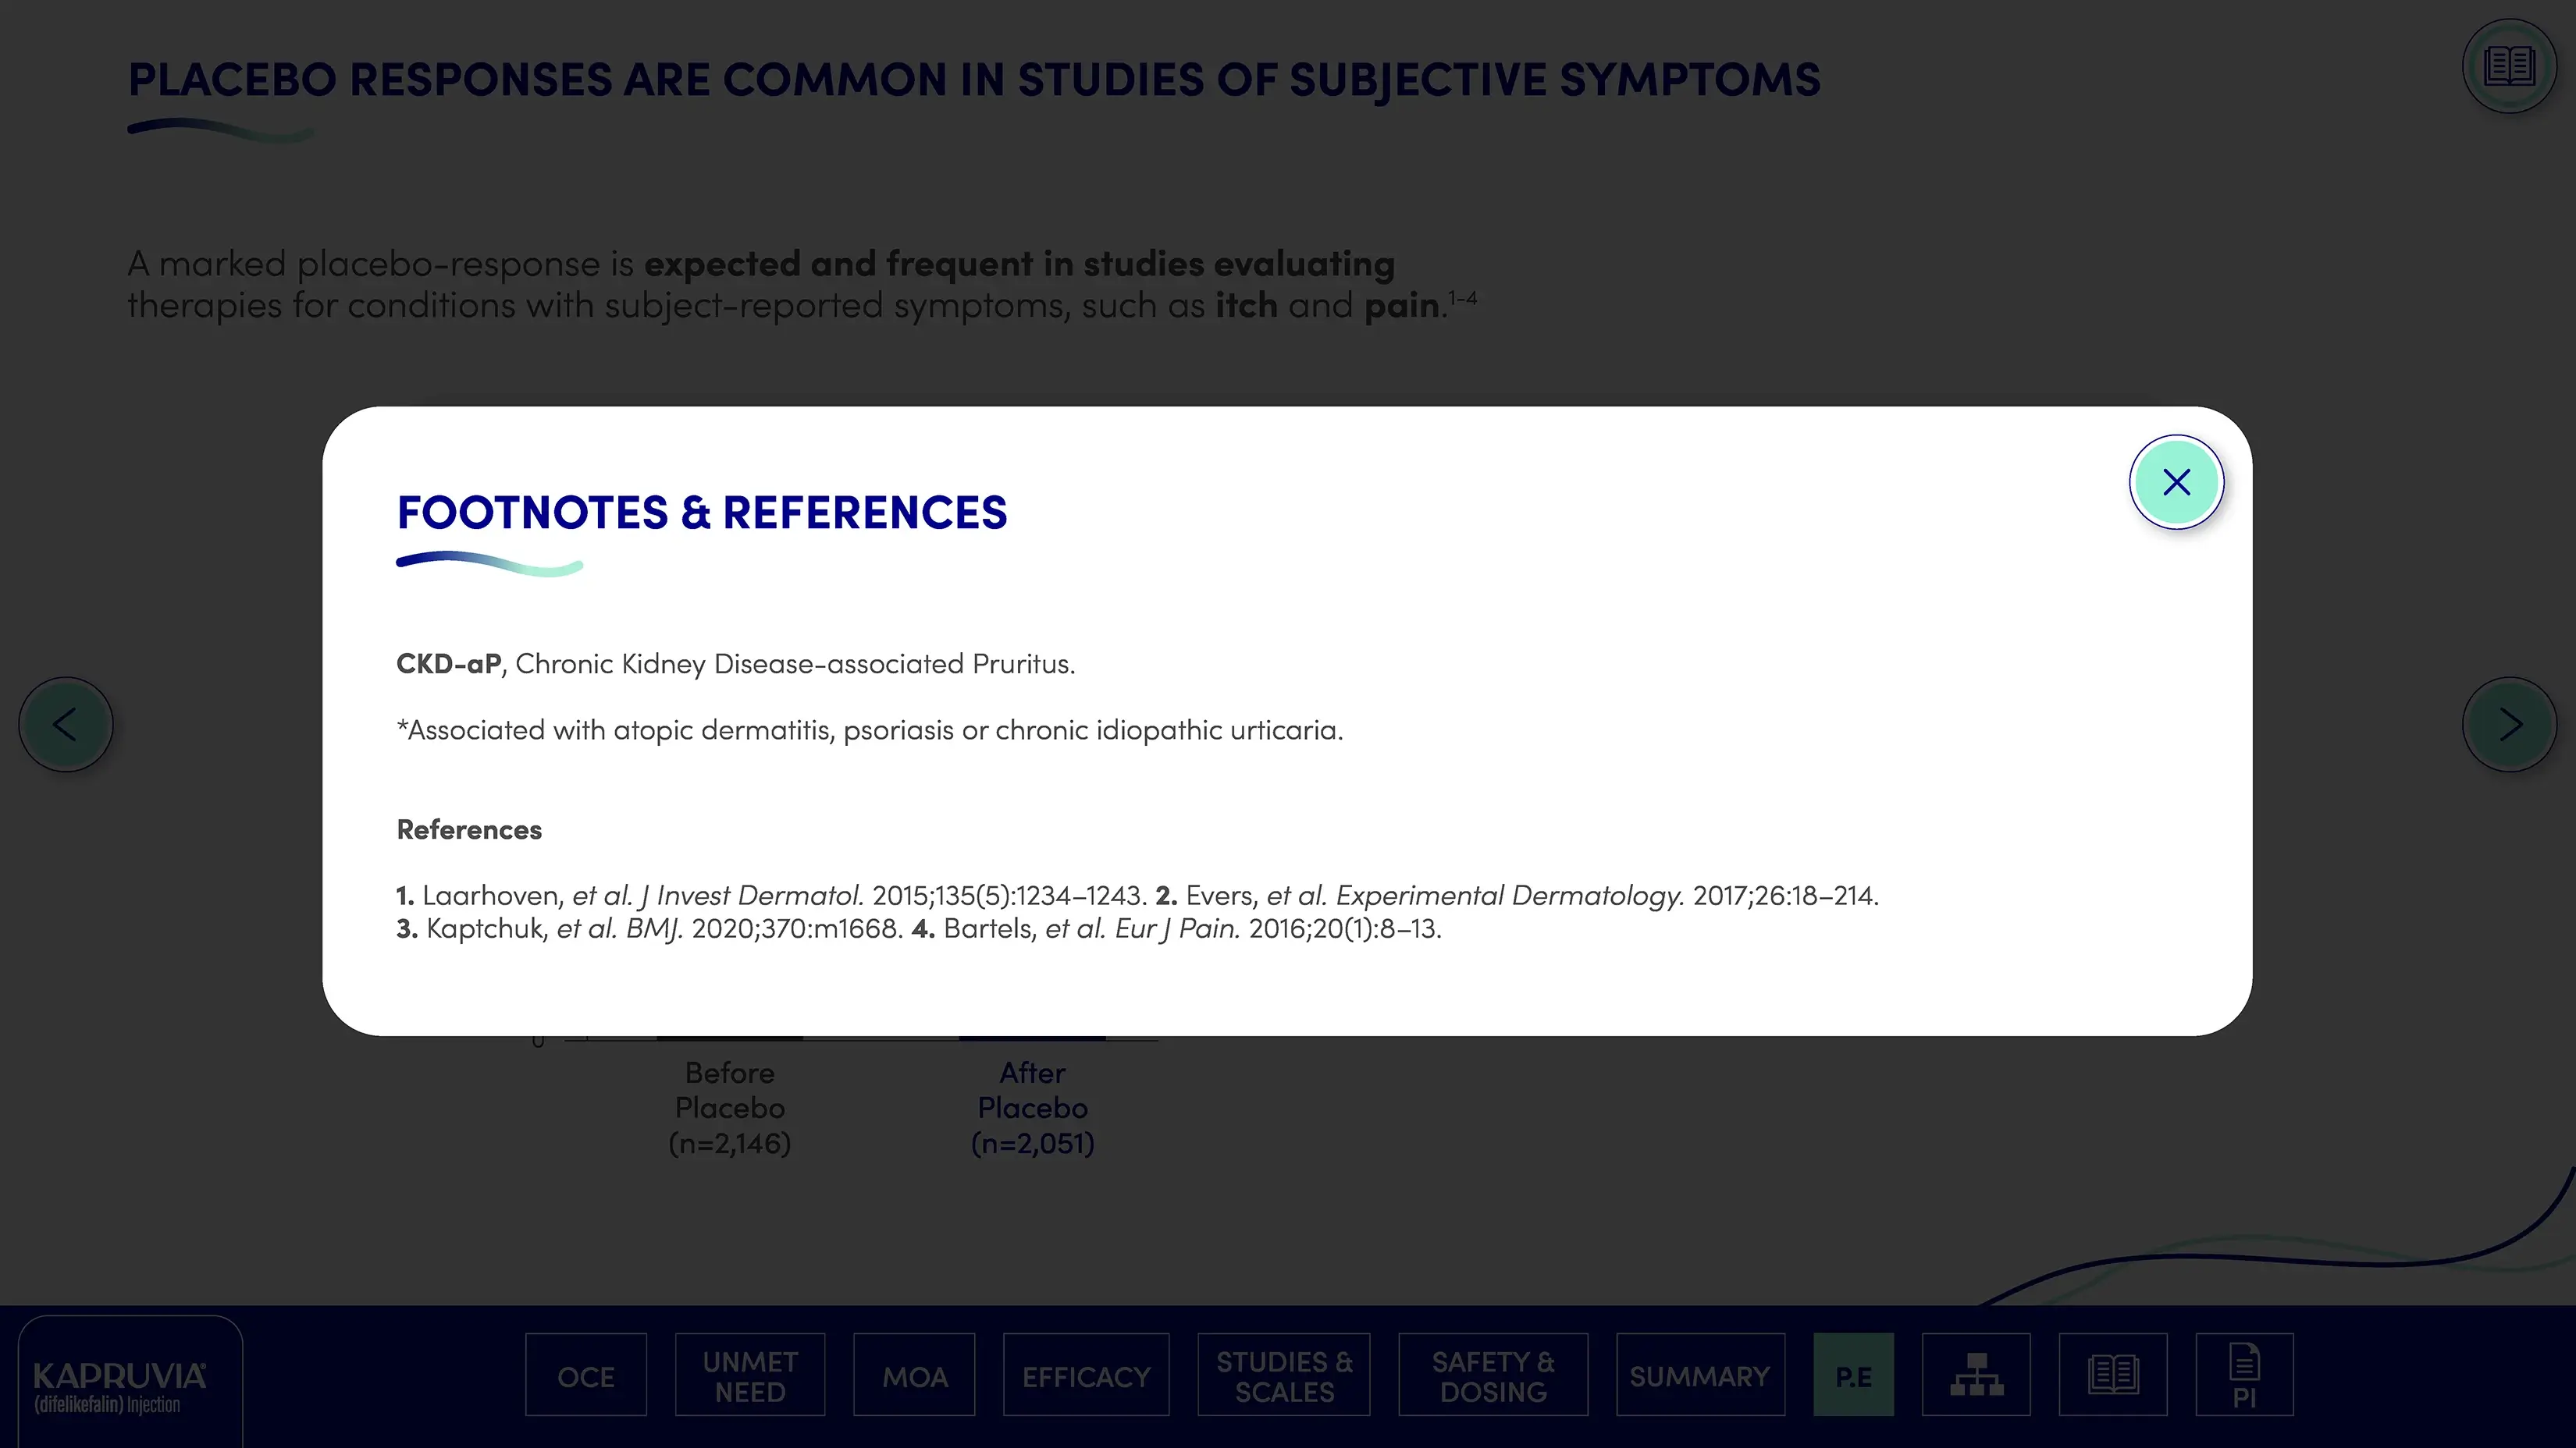2576x1448 pixels.
Task: Navigate to the MOA tab
Action: coord(914,1376)
